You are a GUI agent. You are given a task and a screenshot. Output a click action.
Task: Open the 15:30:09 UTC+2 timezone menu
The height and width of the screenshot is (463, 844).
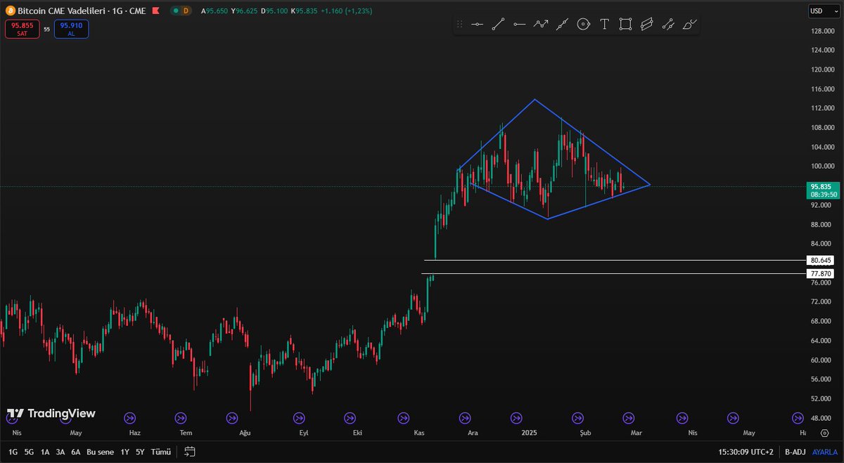[746, 452]
